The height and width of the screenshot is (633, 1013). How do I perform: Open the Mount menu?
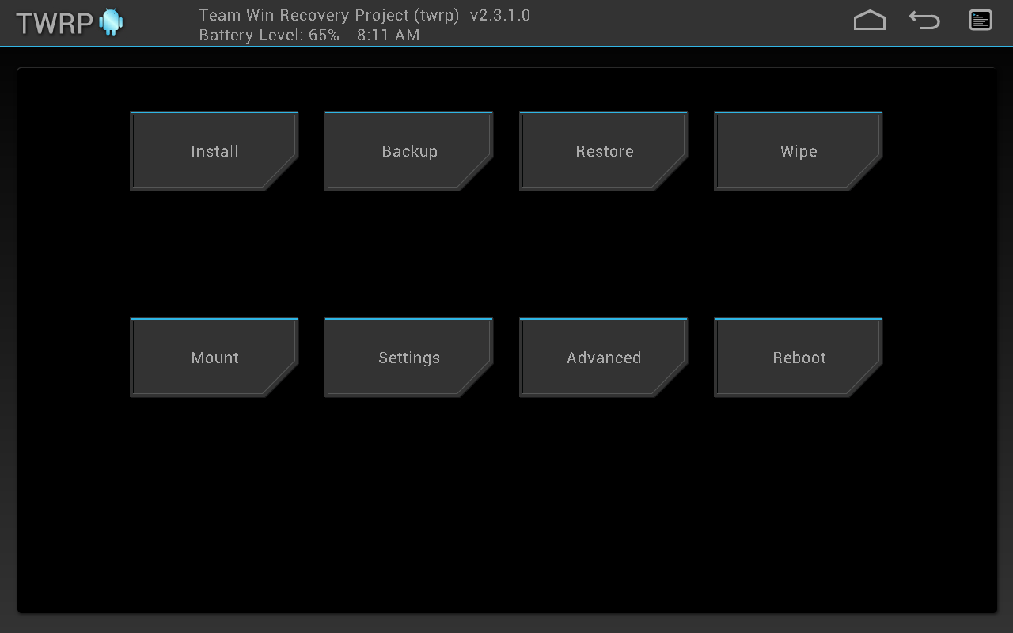(214, 358)
